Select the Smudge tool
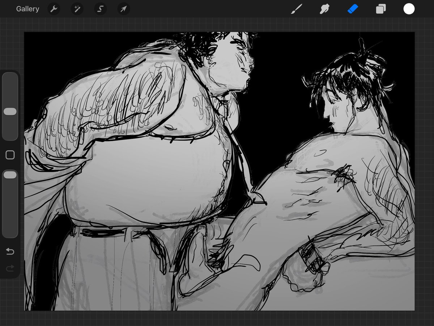 tap(324, 9)
